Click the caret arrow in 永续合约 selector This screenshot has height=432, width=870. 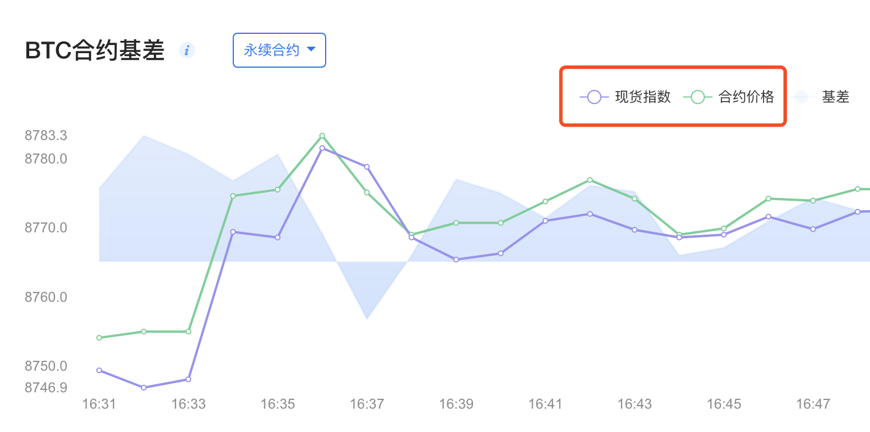[x=311, y=50]
